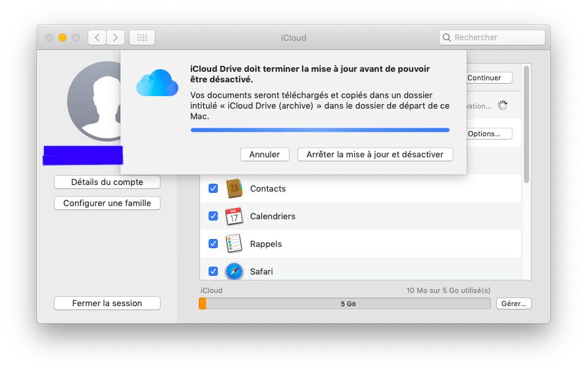
Task: Click the Safari compass icon
Action: 234,271
